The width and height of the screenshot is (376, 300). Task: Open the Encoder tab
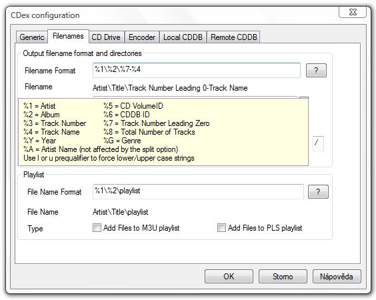[x=142, y=37]
